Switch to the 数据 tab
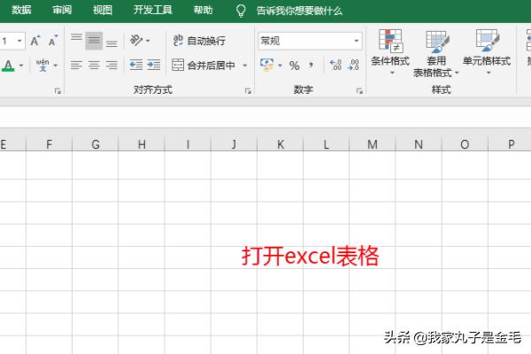The width and height of the screenshot is (531, 354). [21, 10]
